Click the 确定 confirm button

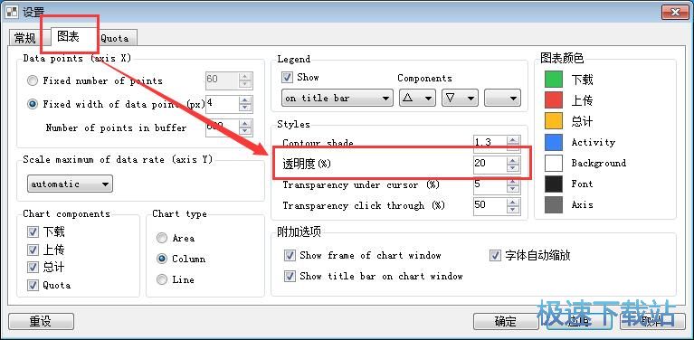point(506,321)
